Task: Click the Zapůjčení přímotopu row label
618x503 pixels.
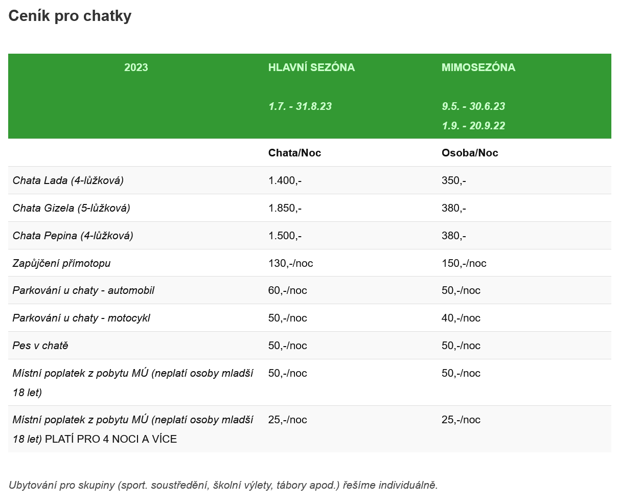Action: tap(61, 263)
